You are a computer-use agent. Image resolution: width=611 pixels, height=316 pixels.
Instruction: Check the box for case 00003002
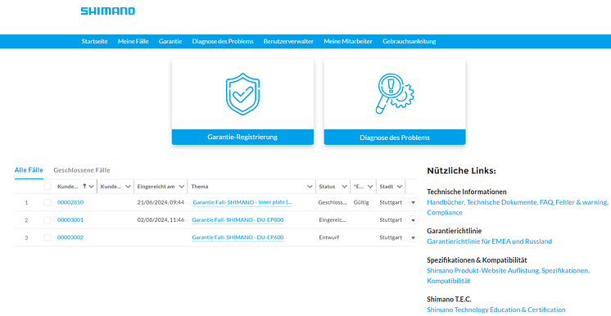pos(48,237)
